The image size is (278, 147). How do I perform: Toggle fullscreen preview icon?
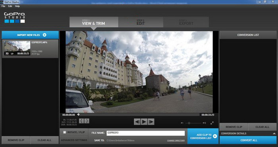pyautogui.click(x=212, y=123)
